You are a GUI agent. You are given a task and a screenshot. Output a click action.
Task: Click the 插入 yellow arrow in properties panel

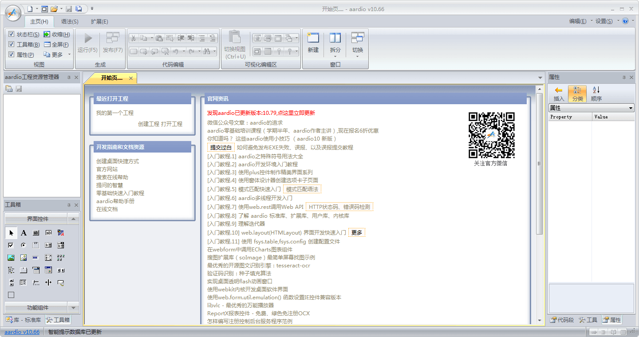[559, 94]
